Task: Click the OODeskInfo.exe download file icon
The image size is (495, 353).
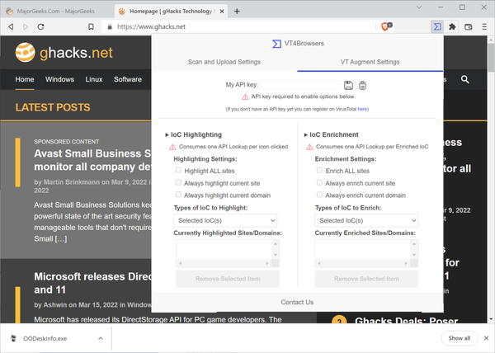Action: click(x=13, y=338)
